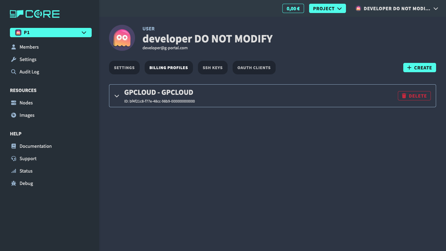Image resolution: width=446 pixels, height=251 pixels.
Task: Click the Members person icon
Action: (x=14, y=47)
